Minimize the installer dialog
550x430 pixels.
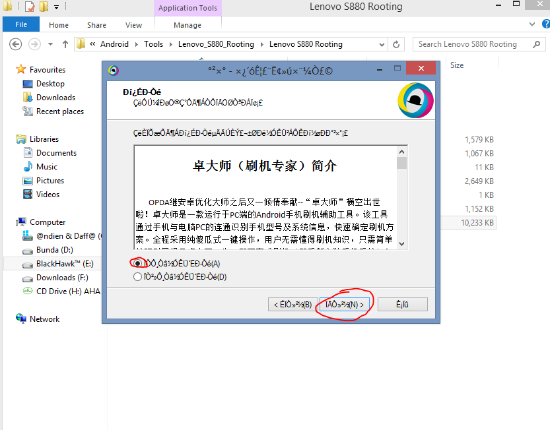[380, 69]
